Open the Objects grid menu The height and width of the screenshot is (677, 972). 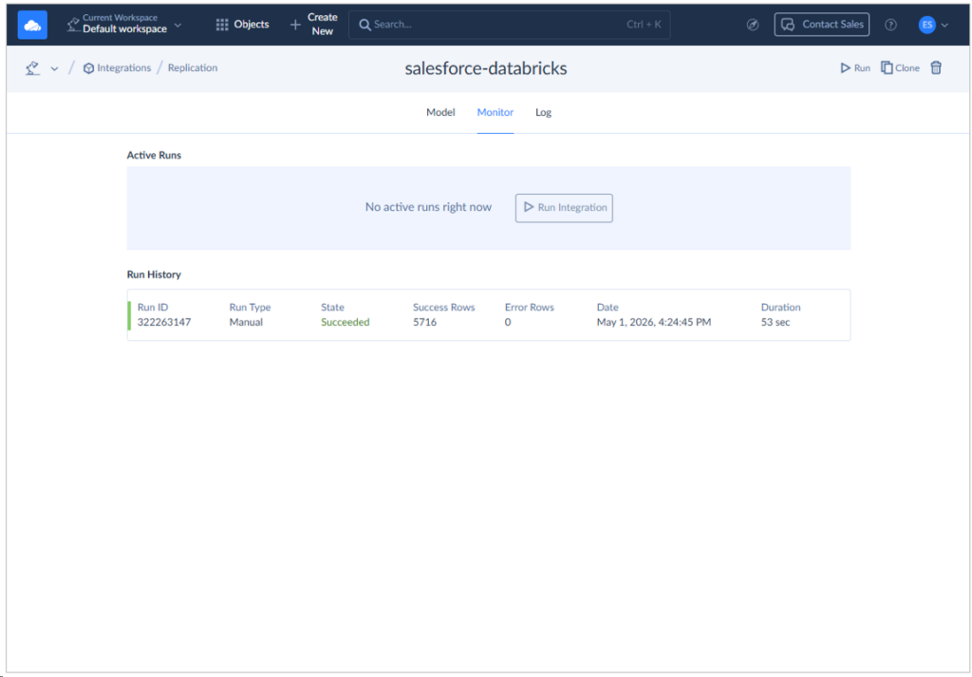(242, 24)
